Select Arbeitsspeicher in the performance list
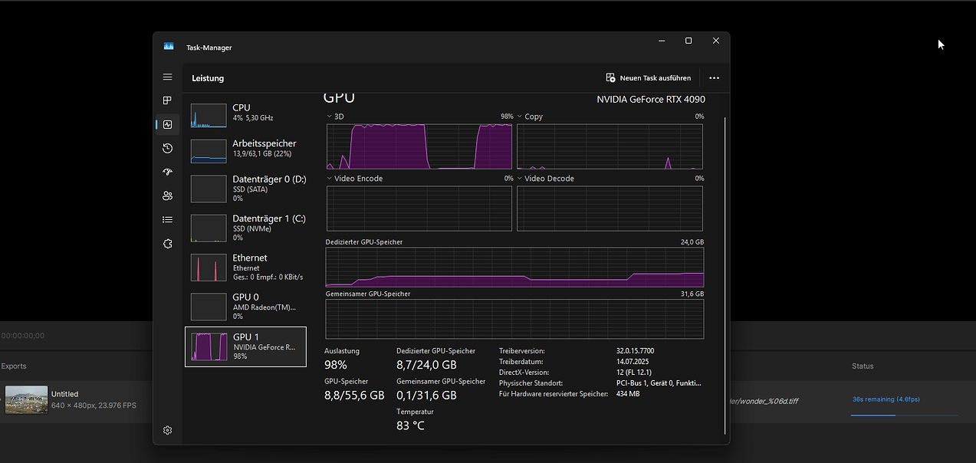This screenshot has height=463, width=976. tap(245, 149)
